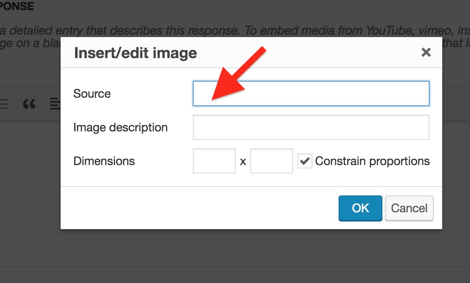Select the blockquote formatting icon

[x=29, y=104]
